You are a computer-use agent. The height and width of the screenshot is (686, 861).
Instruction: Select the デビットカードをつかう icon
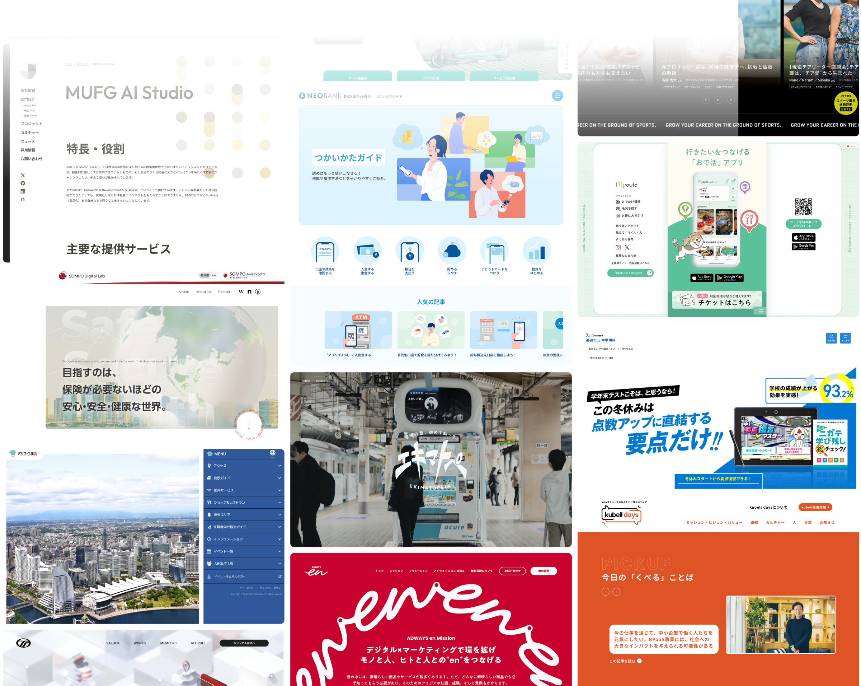494,251
